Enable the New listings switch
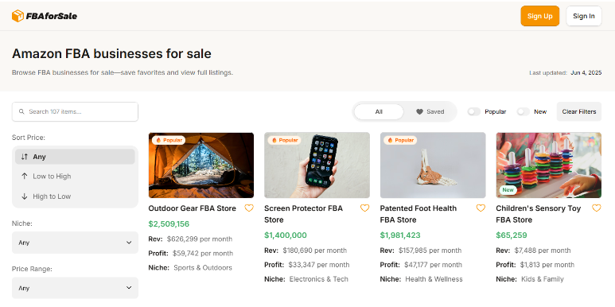The image size is (615, 307). point(524,111)
